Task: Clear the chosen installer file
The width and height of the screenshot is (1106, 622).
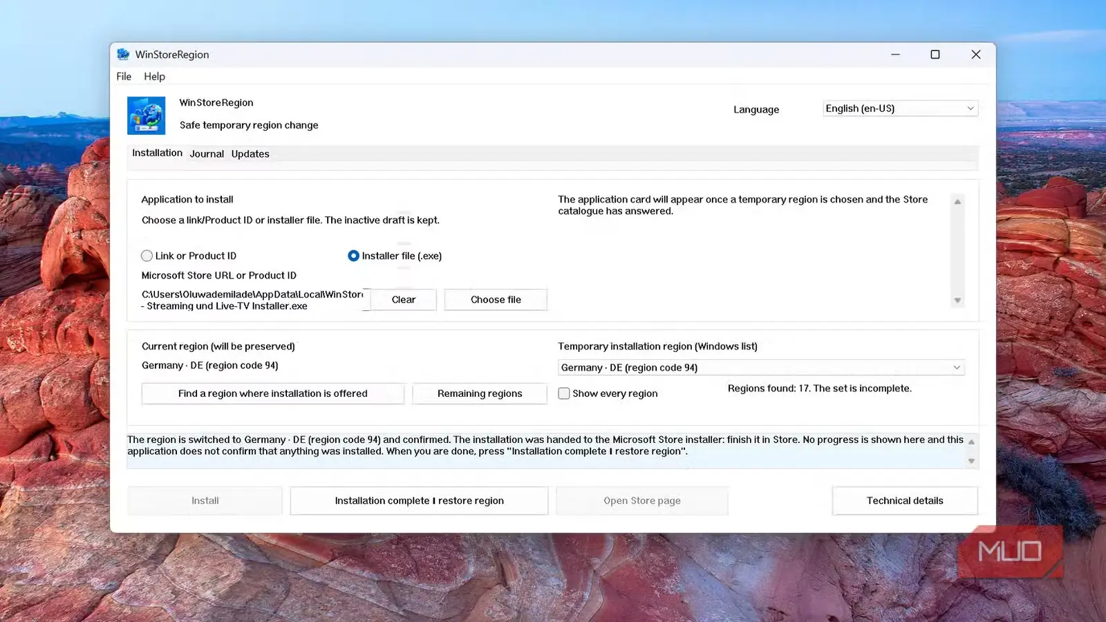Action: coord(404,299)
